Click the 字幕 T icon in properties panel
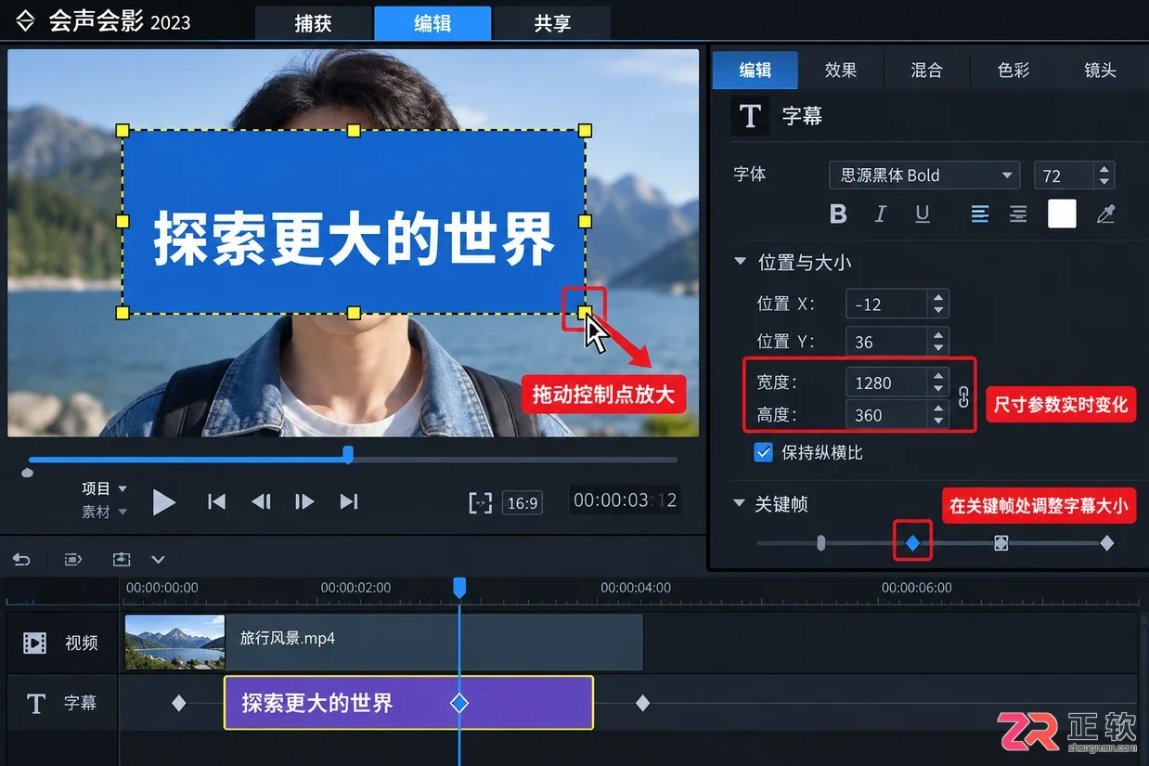 click(750, 116)
